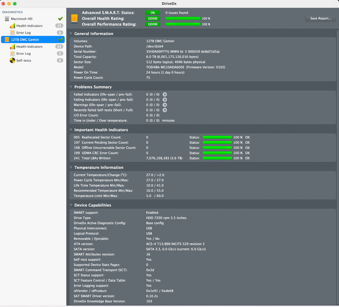Click Power On Time value 24 hours
Screen dimensions: 339x307
point(165,72)
